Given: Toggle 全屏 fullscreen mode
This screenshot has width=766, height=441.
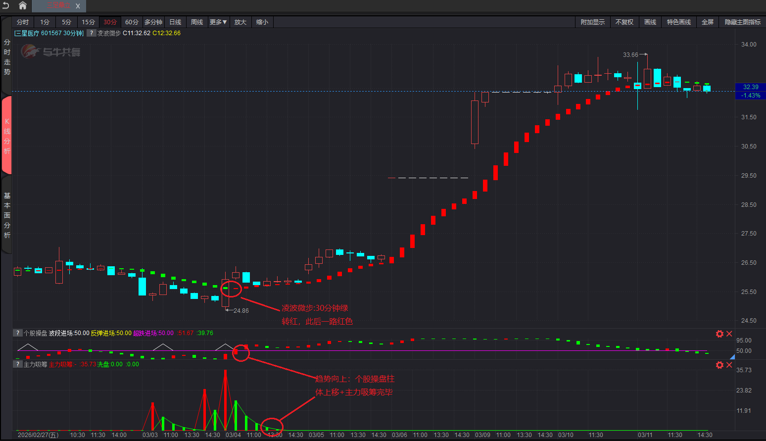Looking at the screenshot, I should point(707,22).
